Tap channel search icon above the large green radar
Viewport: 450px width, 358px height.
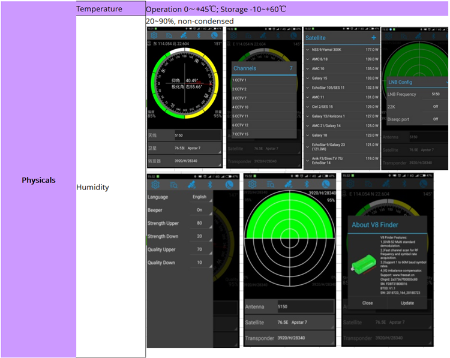(271, 185)
